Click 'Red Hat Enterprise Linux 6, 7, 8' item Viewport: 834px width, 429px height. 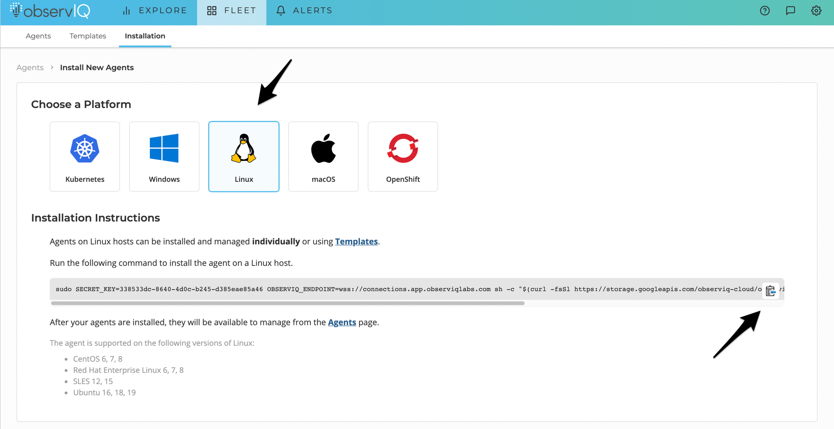click(x=128, y=370)
